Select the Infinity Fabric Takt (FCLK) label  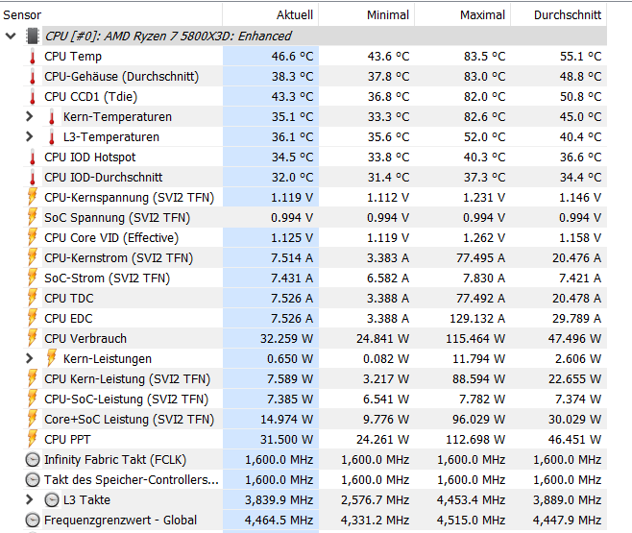click(x=115, y=459)
